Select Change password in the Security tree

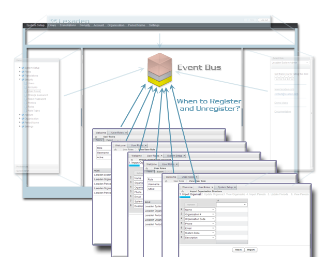[38, 95]
